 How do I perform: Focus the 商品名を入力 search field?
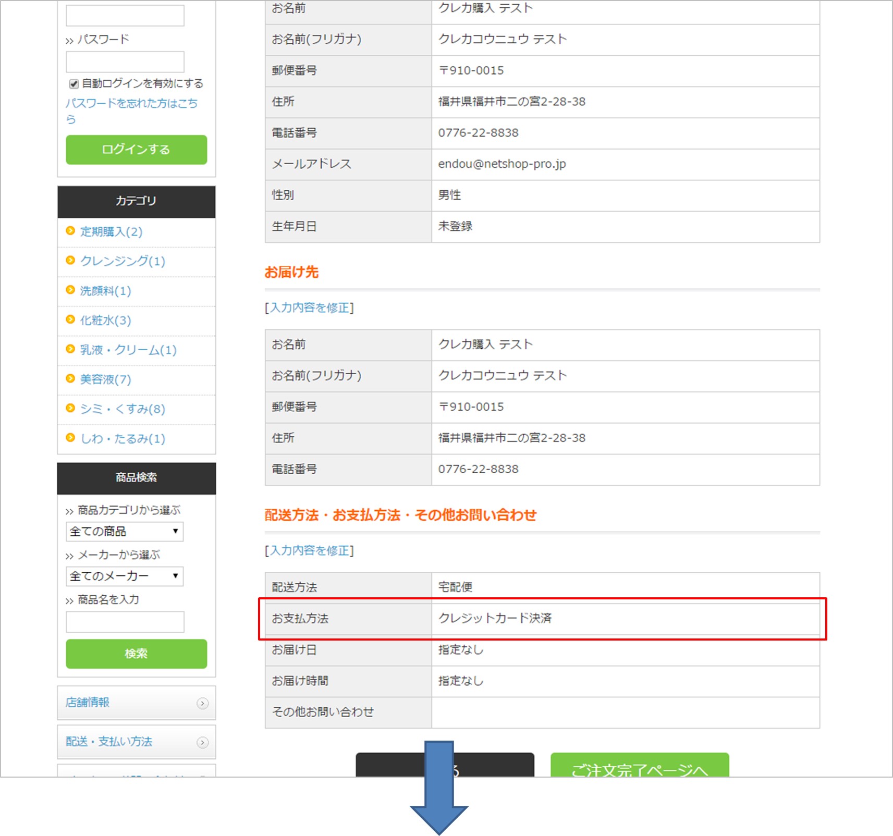coord(125,622)
